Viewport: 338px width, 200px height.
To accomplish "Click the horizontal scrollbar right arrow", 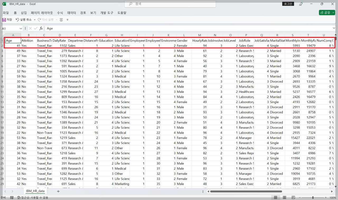I will pyautogui.click(x=332, y=191).
